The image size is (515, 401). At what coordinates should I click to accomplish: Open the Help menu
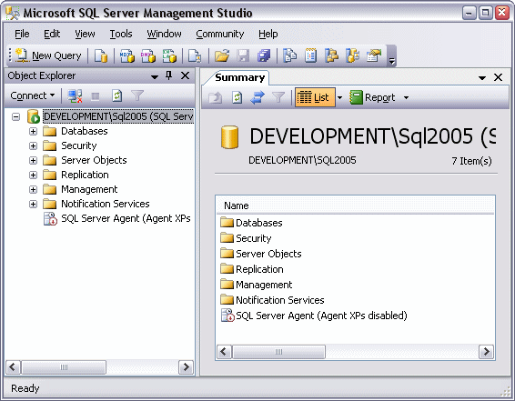click(x=268, y=34)
